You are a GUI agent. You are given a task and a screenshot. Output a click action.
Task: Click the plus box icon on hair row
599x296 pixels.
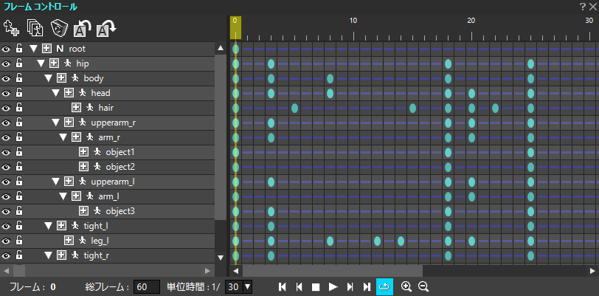[x=76, y=108]
